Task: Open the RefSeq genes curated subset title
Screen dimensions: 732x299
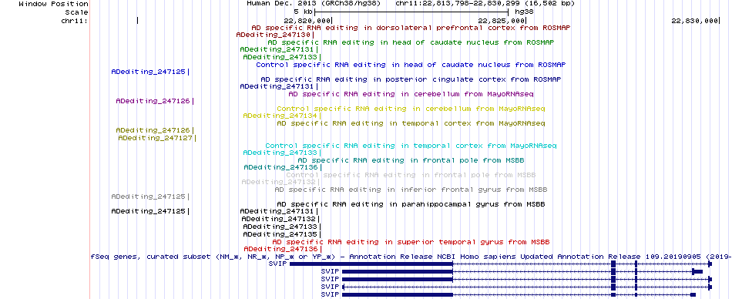Action: pyautogui.click(x=411, y=257)
